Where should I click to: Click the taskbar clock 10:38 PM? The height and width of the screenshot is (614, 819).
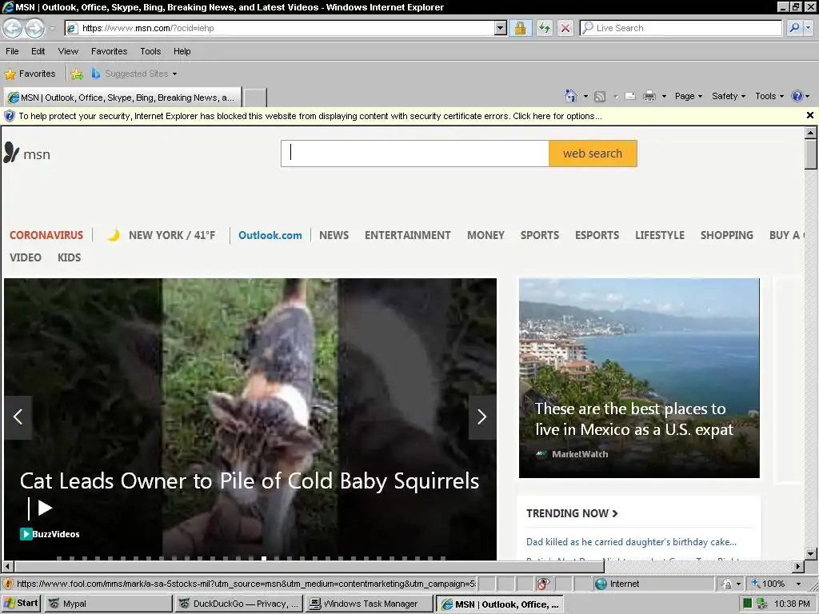[793, 604]
